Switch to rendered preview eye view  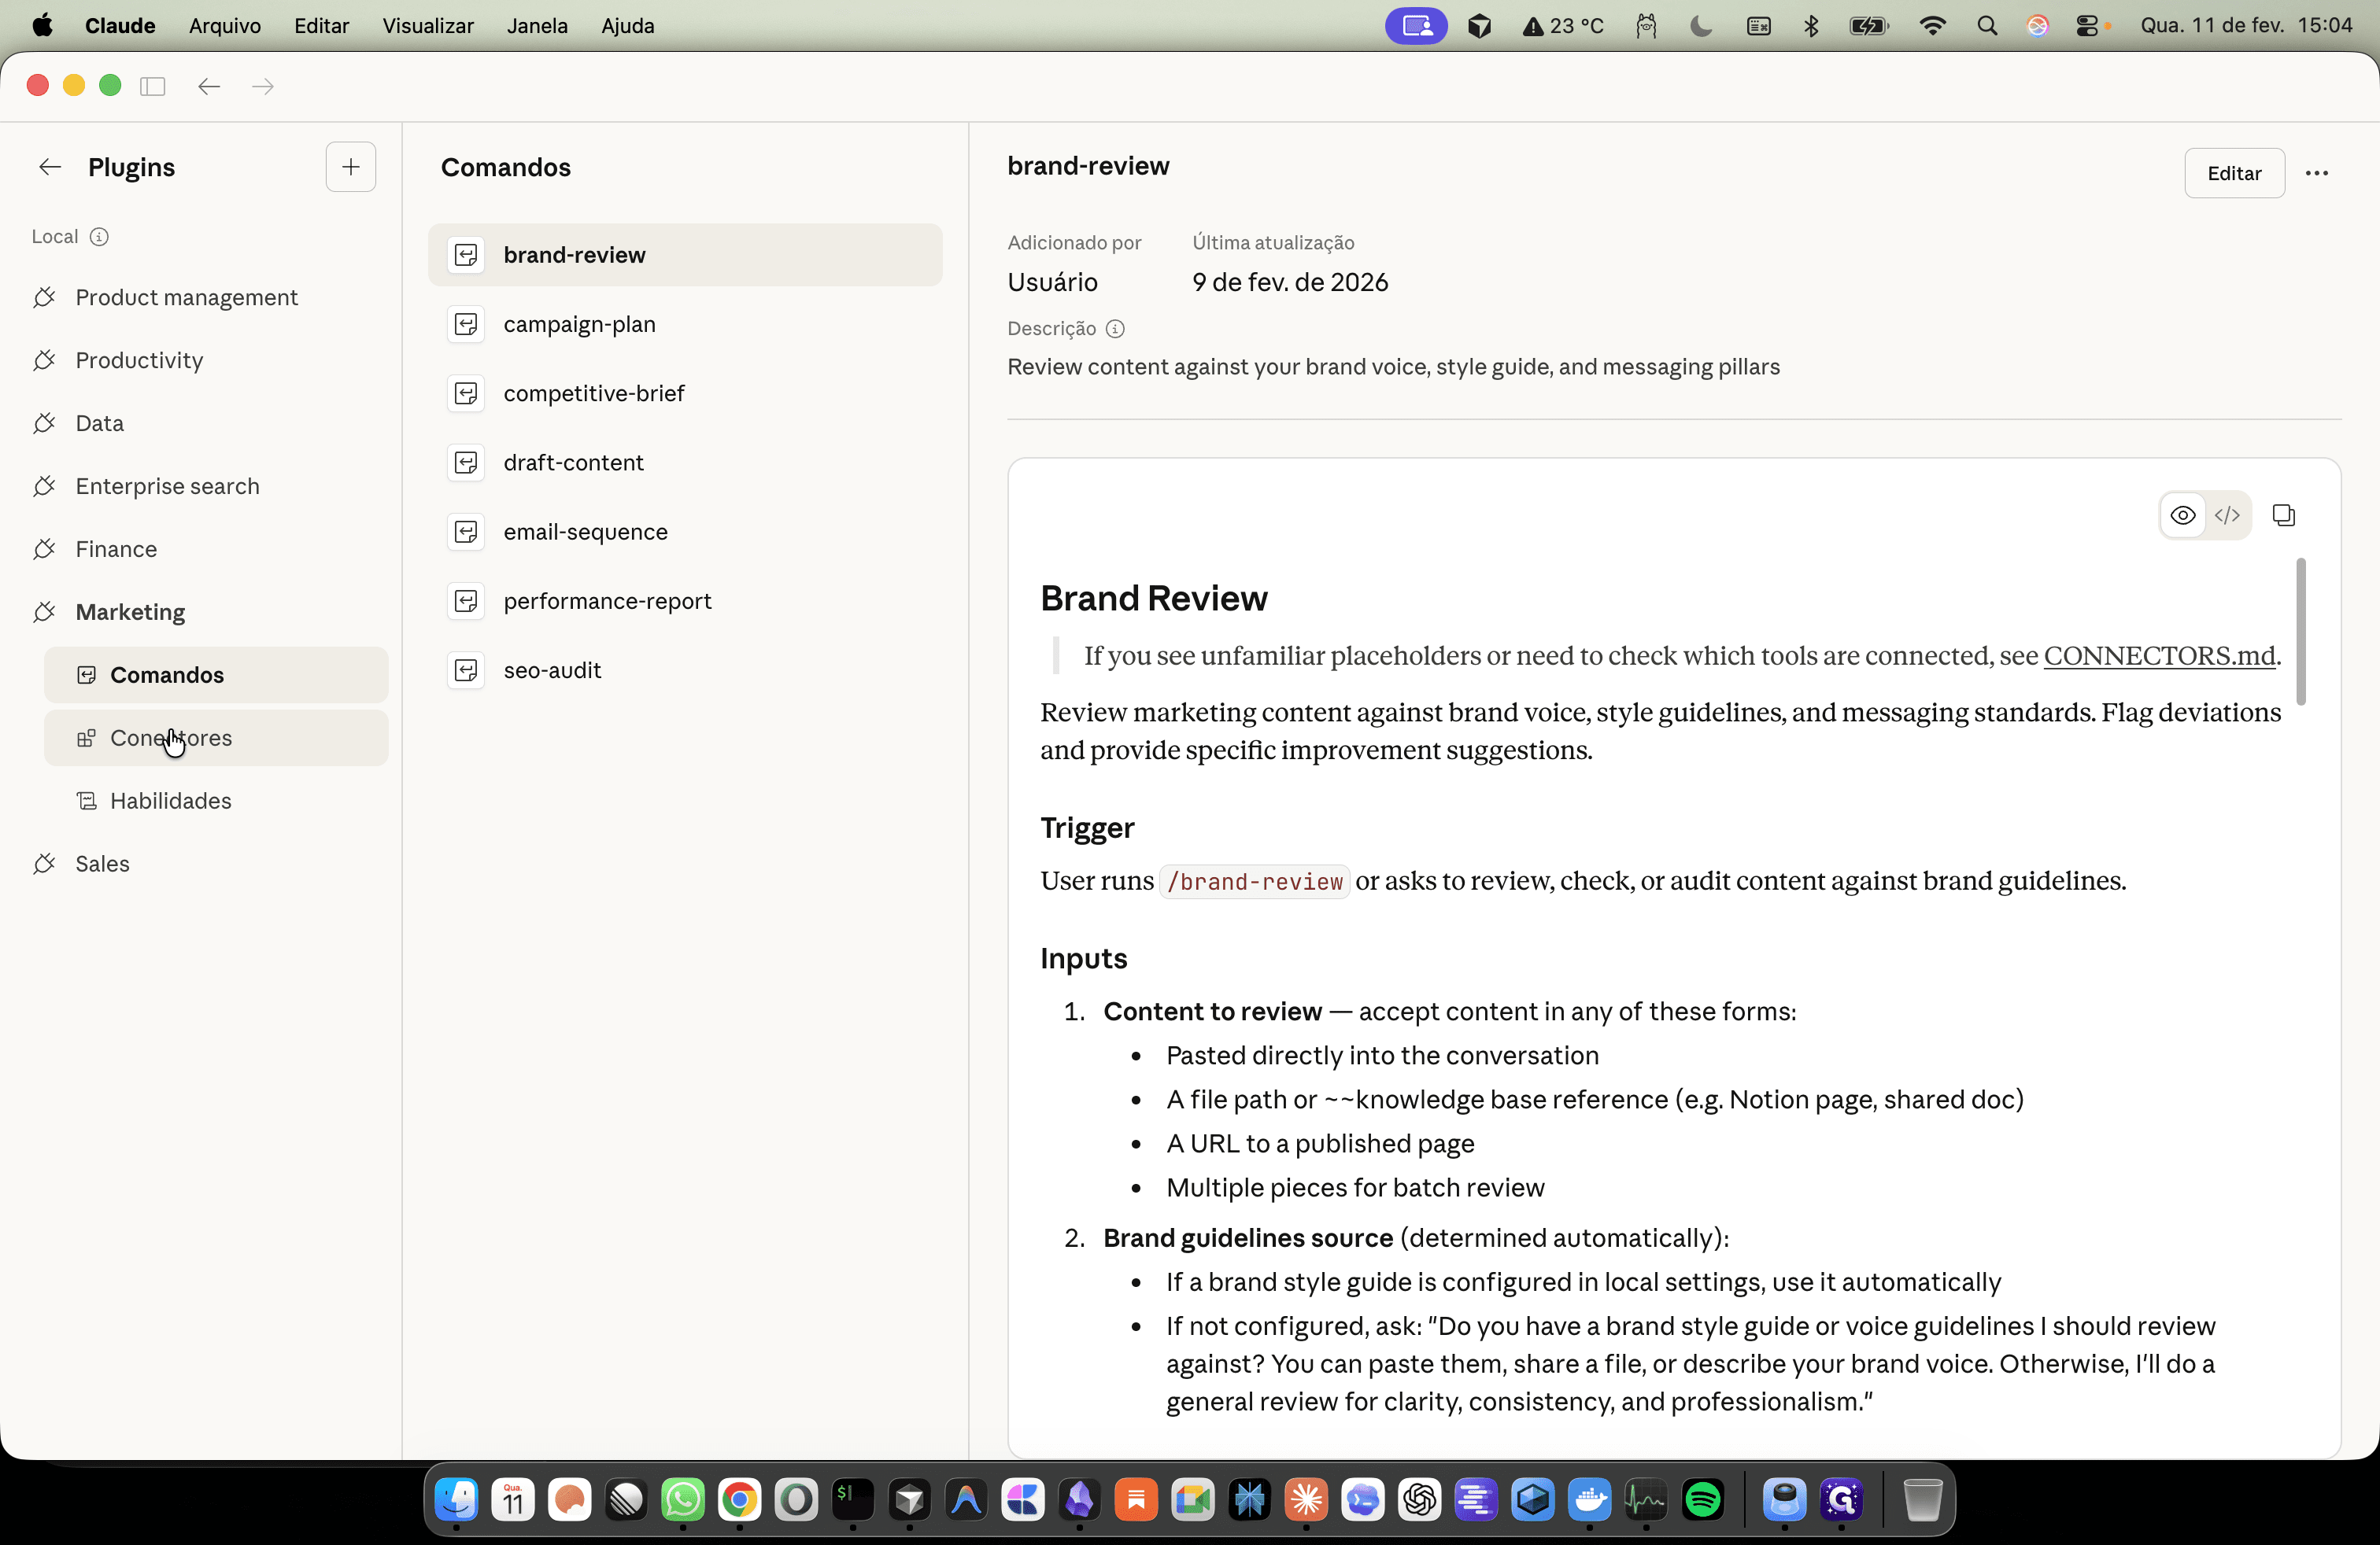click(x=2183, y=516)
